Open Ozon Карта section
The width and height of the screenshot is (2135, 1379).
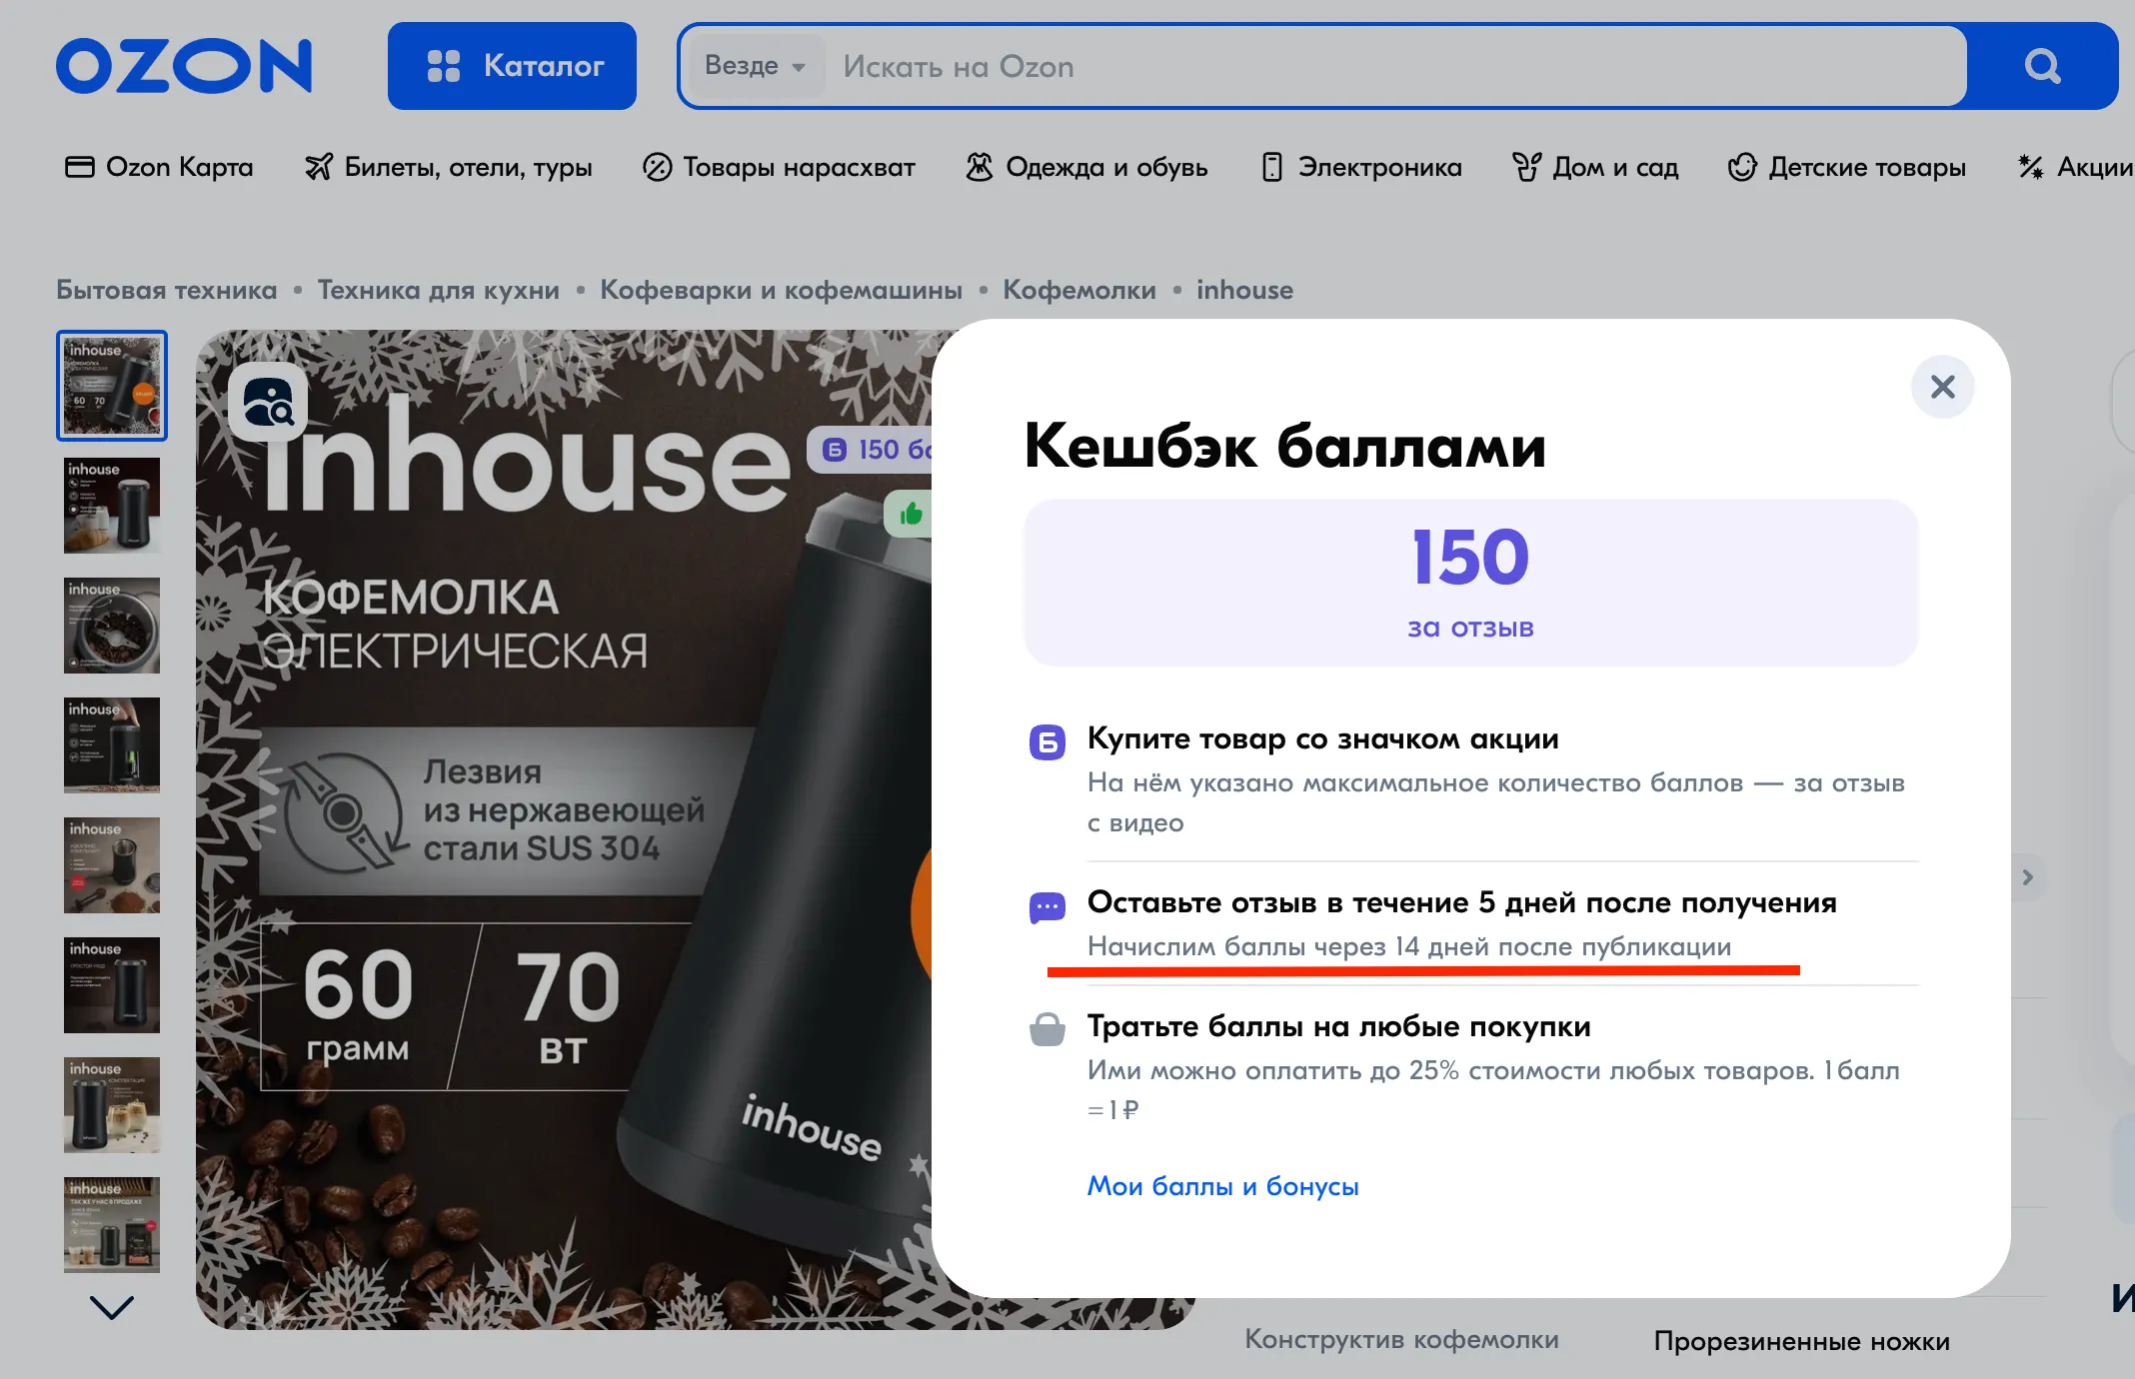(x=160, y=167)
